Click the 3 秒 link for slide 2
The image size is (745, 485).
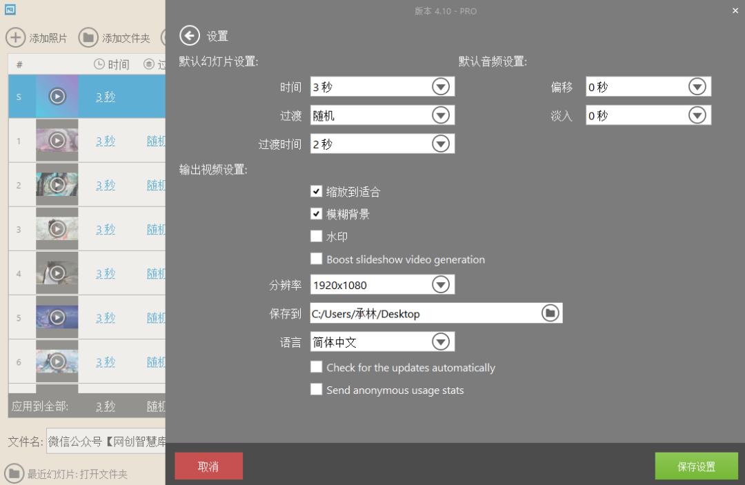point(106,186)
